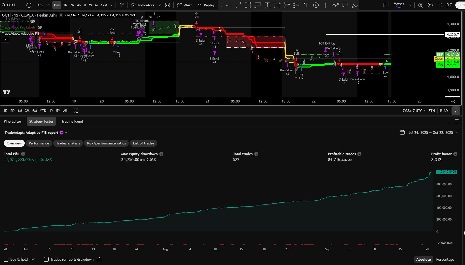Select the Trend Line drawing tool
This screenshot has width=465, height=265.
(238, 5)
